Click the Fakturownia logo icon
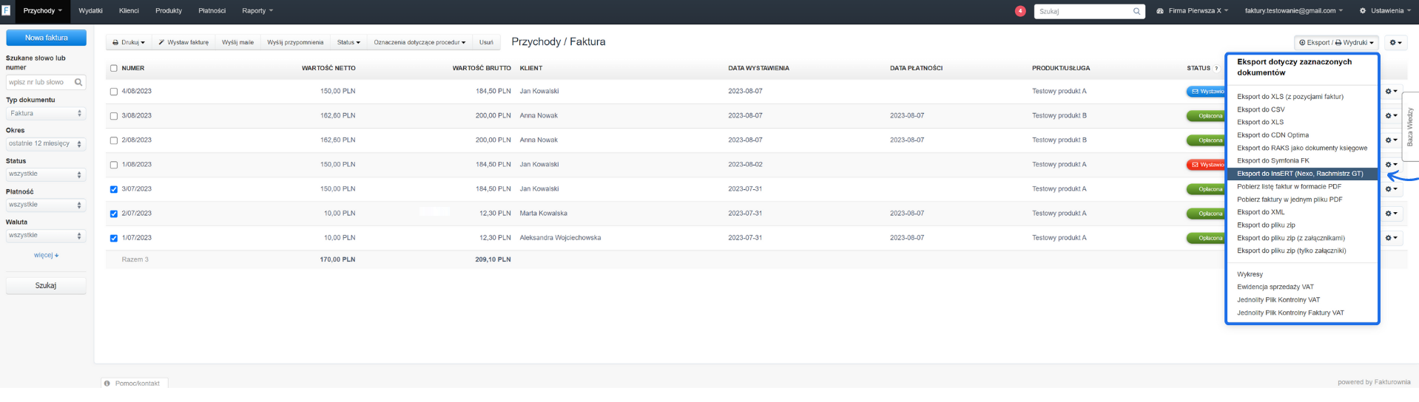The image size is (1419, 402). 6,10
